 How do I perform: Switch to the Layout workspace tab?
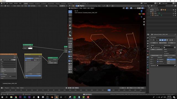(26, 4)
